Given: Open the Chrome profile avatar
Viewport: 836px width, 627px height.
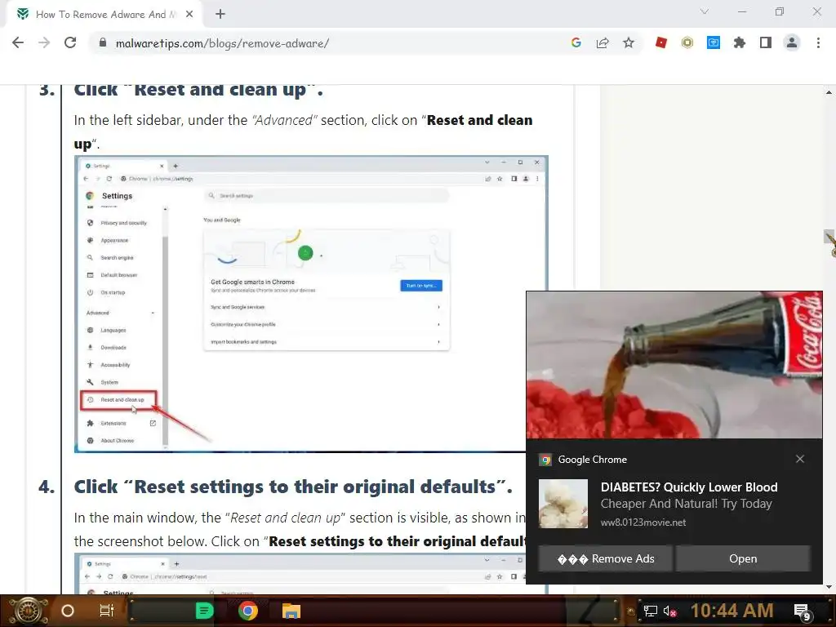Looking at the screenshot, I should coord(792,42).
